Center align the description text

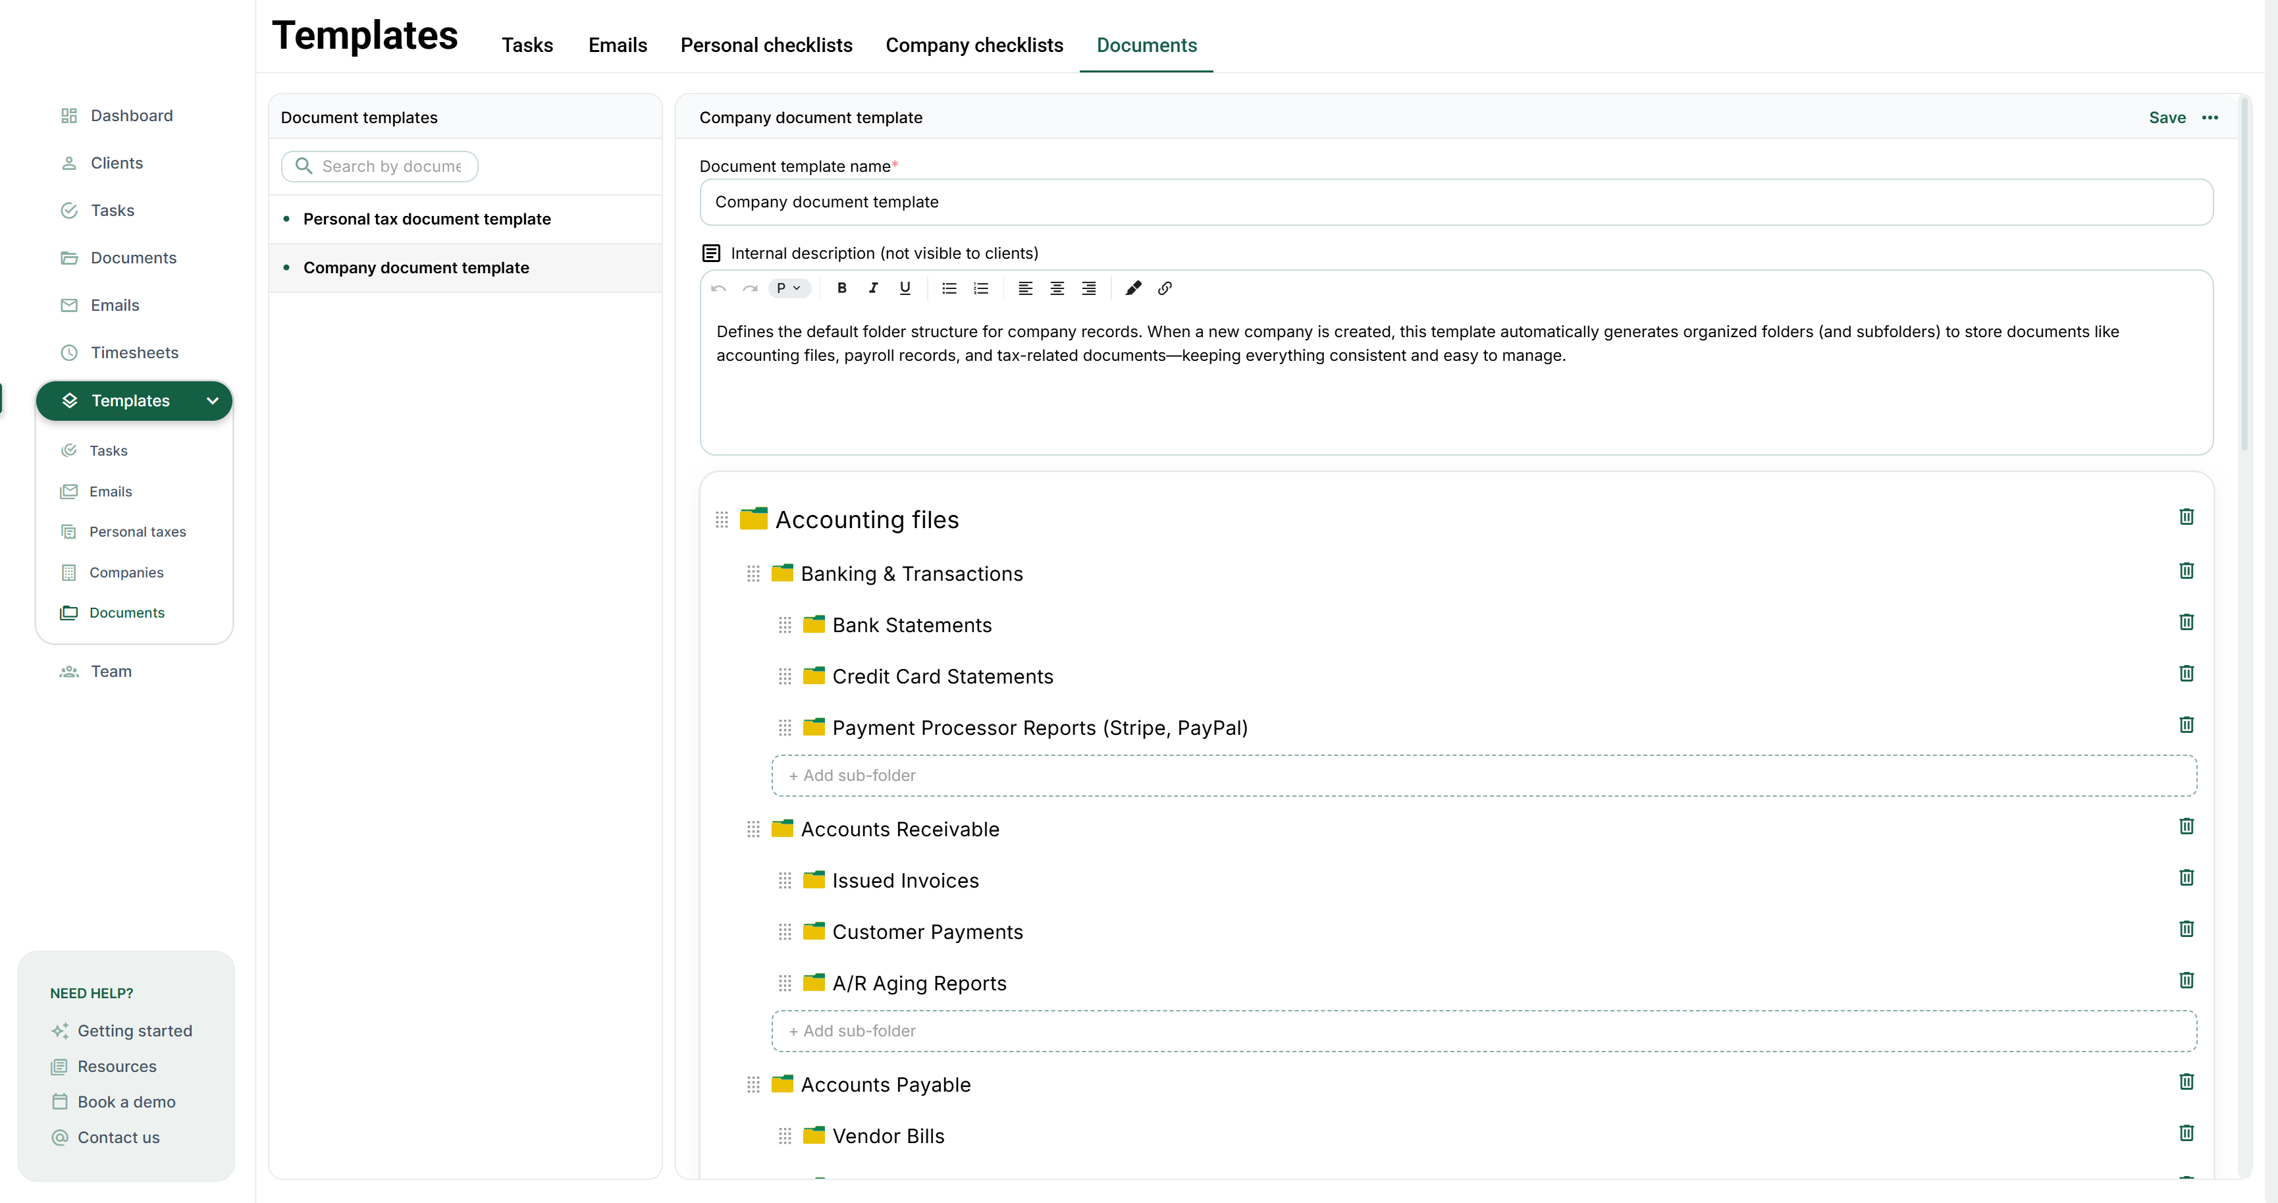1057,288
